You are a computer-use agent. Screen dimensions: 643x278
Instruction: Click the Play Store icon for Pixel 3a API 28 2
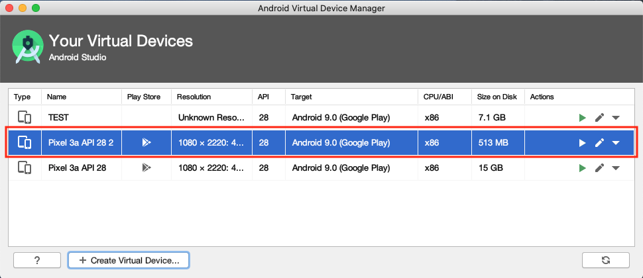(x=146, y=143)
